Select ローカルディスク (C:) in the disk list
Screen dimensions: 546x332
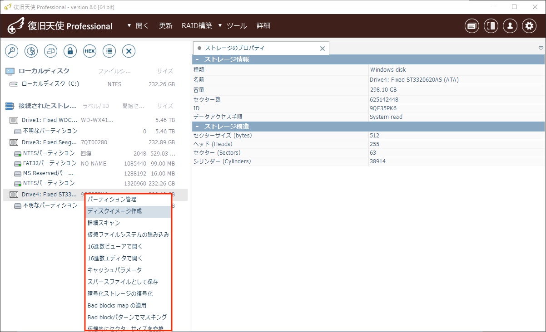click(95, 84)
